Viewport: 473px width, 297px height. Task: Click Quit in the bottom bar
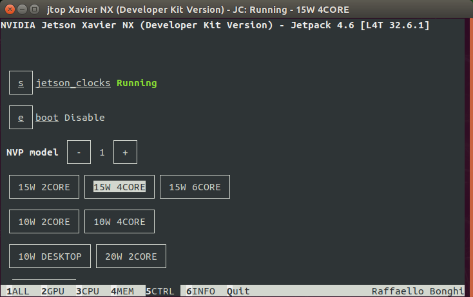pos(238,291)
